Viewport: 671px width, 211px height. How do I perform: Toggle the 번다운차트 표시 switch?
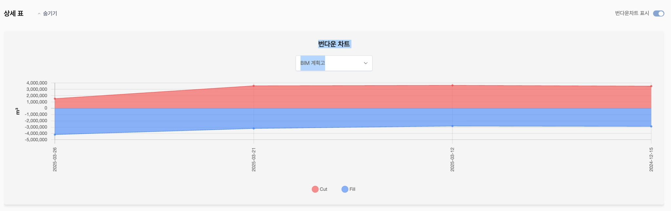[659, 13]
